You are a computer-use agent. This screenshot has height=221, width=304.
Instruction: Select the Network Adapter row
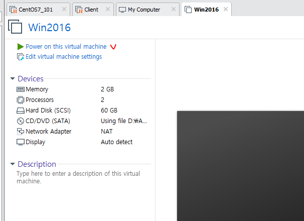pos(83,132)
